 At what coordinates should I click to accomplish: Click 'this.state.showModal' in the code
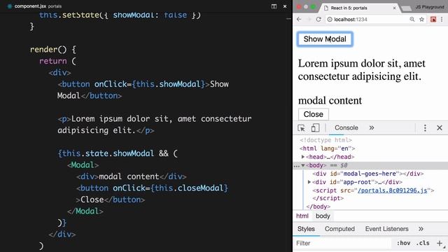(x=108, y=153)
